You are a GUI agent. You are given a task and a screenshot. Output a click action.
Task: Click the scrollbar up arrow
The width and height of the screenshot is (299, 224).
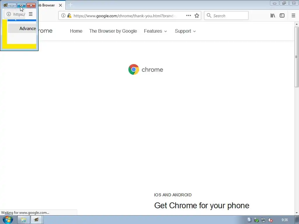(297, 24)
